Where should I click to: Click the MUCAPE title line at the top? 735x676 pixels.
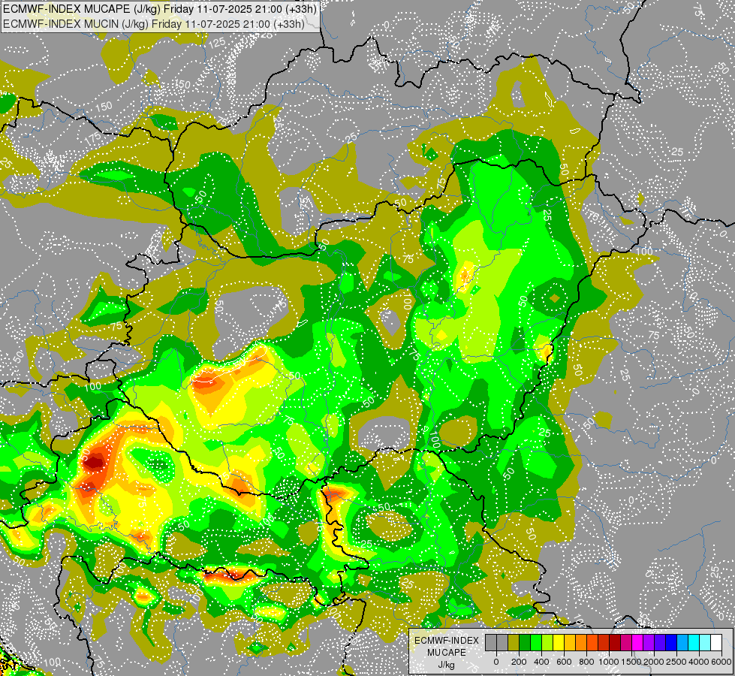point(160,8)
